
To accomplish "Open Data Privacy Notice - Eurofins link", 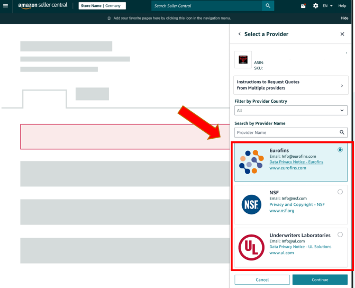I will click(x=296, y=162).
